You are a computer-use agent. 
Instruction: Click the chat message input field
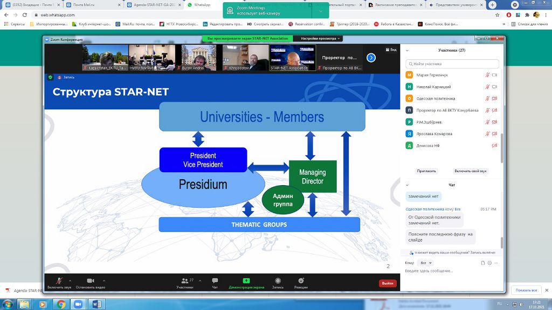[x=452, y=271]
